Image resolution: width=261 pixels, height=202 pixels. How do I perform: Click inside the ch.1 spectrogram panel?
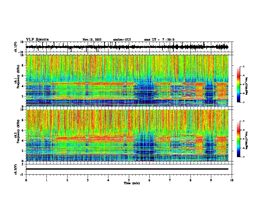pyautogui.click(x=127, y=81)
